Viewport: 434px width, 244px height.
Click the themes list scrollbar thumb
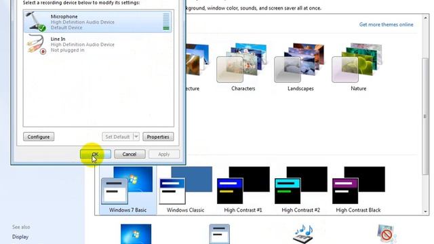click(x=425, y=116)
